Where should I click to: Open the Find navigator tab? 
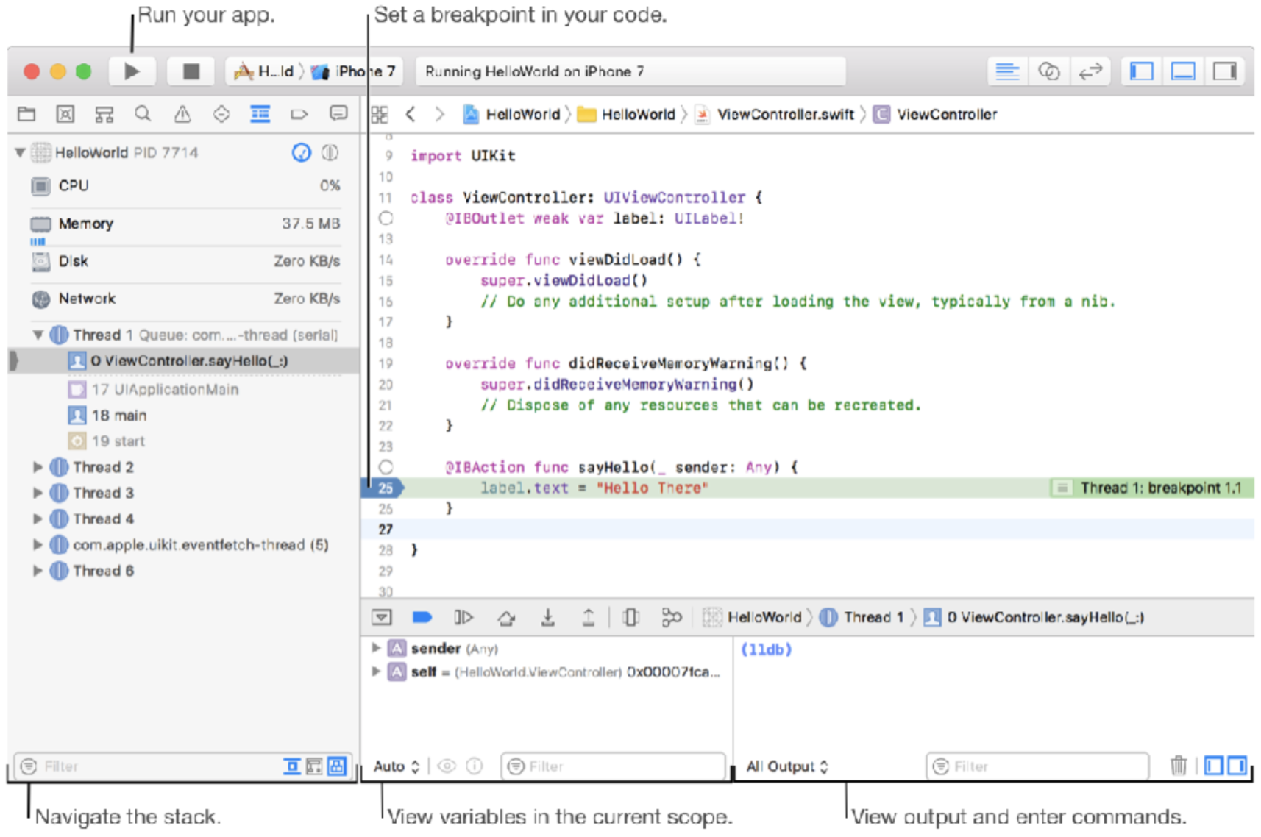pos(143,114)
